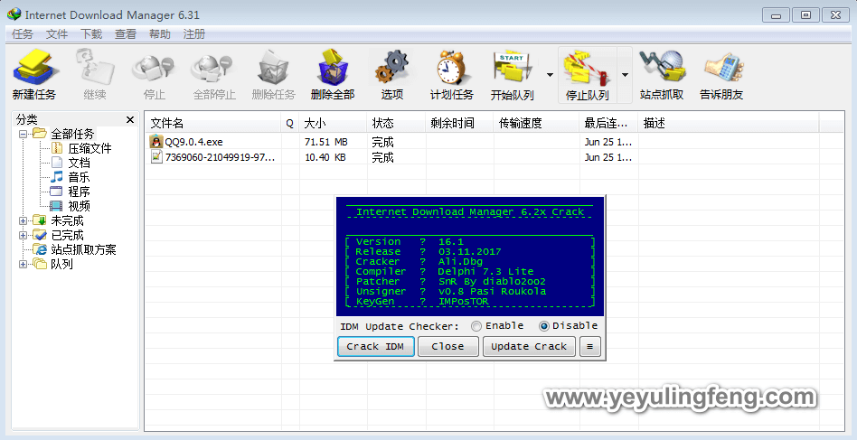Click the QQ9.0.4.exe file icon
Image resolution: width=857 pixels, height=440 pixels.
(x=156, y=141)
